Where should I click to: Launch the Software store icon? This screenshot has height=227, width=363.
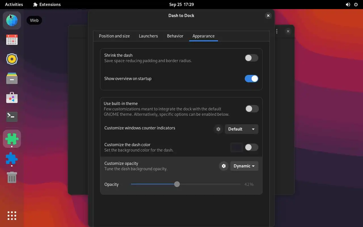12,98
